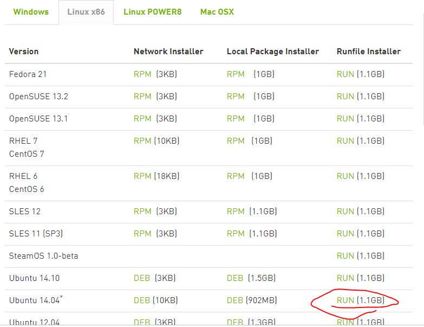Download SLES 12 network installer RPM
Screen dimensions: 424x327
[x=142, y=211]
